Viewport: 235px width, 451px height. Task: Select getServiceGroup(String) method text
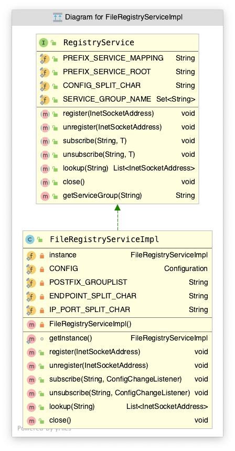[x=102, y=196]
